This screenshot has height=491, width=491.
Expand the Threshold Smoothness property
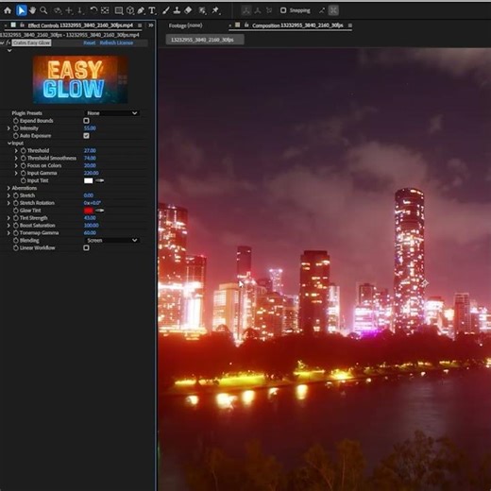click(x=16, y=158)
